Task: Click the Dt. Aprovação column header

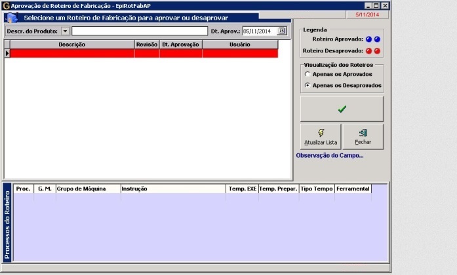Action: (x=181, y=45)
